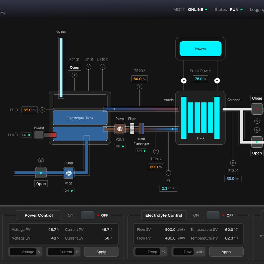Click the Electrolyte Tank block

coord(80,118)
